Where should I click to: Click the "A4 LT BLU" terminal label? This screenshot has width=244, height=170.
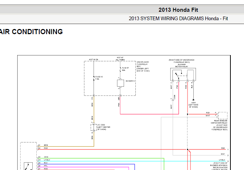[x=44, y=160]
